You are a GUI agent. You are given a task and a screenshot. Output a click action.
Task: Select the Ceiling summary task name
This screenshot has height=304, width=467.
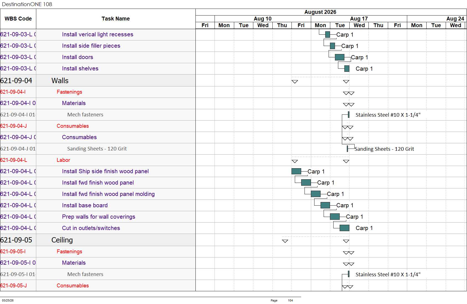(x=62, y=240)
